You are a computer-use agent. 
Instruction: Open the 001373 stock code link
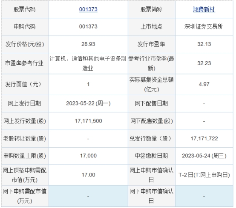88,9
